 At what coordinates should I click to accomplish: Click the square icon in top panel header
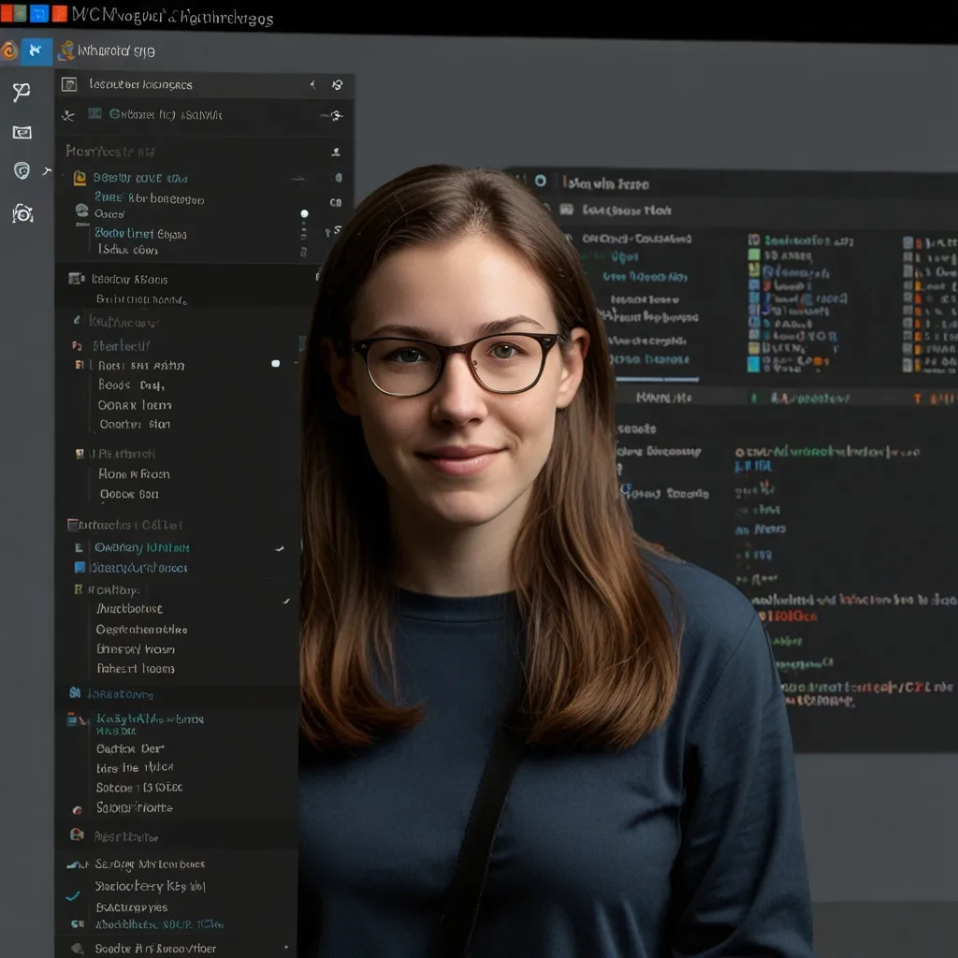coord(68,84)
